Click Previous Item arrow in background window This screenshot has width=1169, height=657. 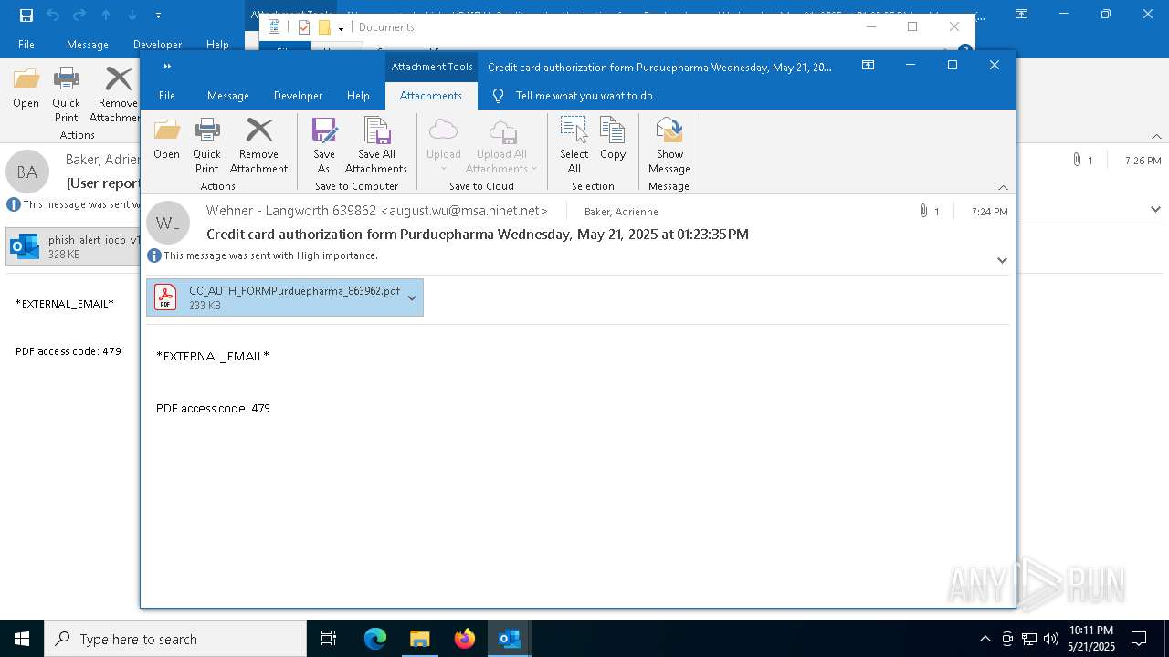[x=106, y=16]
